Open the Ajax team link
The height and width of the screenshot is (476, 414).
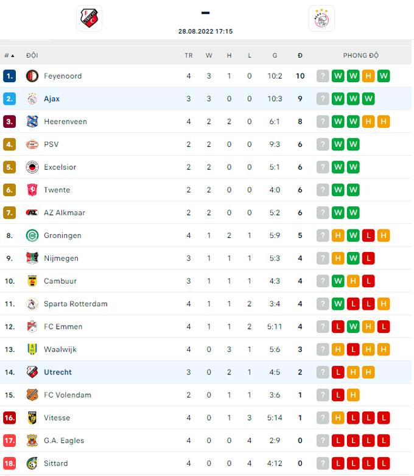tap(52, 99)
